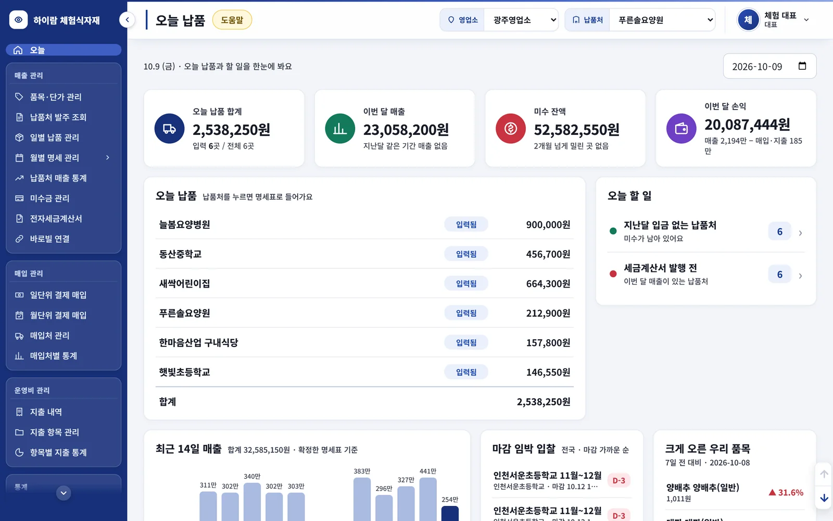Open 오늘 home menu item
The image size is (833, 521).
click(x=64, y=50)
